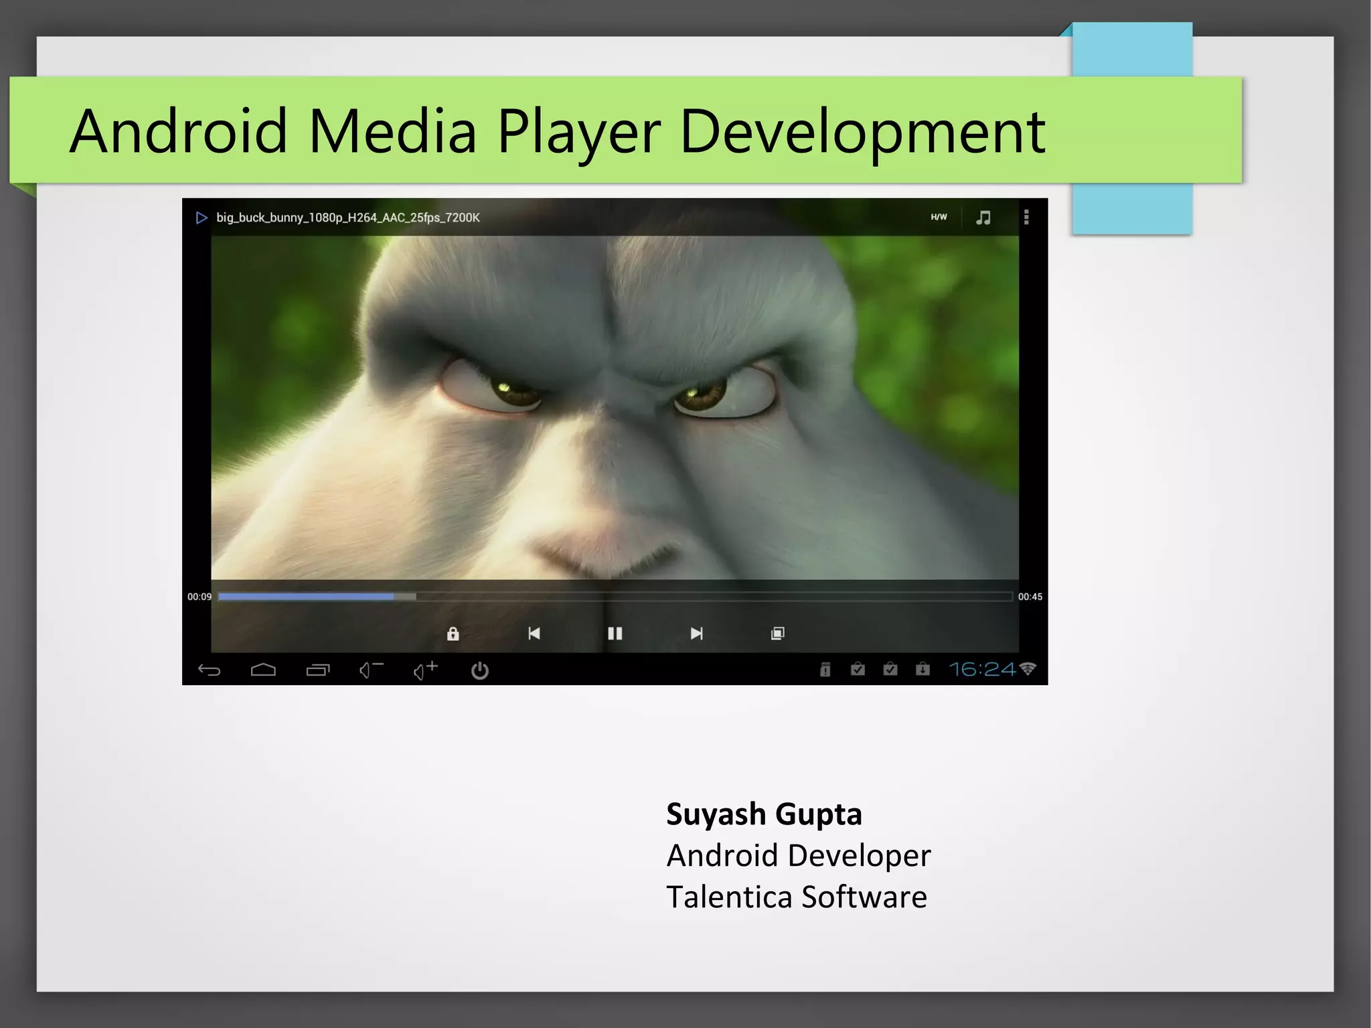The height and width of the screenshot is (1028, 1371).
Task: Open the recent apps overview
Action: click(318, 670)
